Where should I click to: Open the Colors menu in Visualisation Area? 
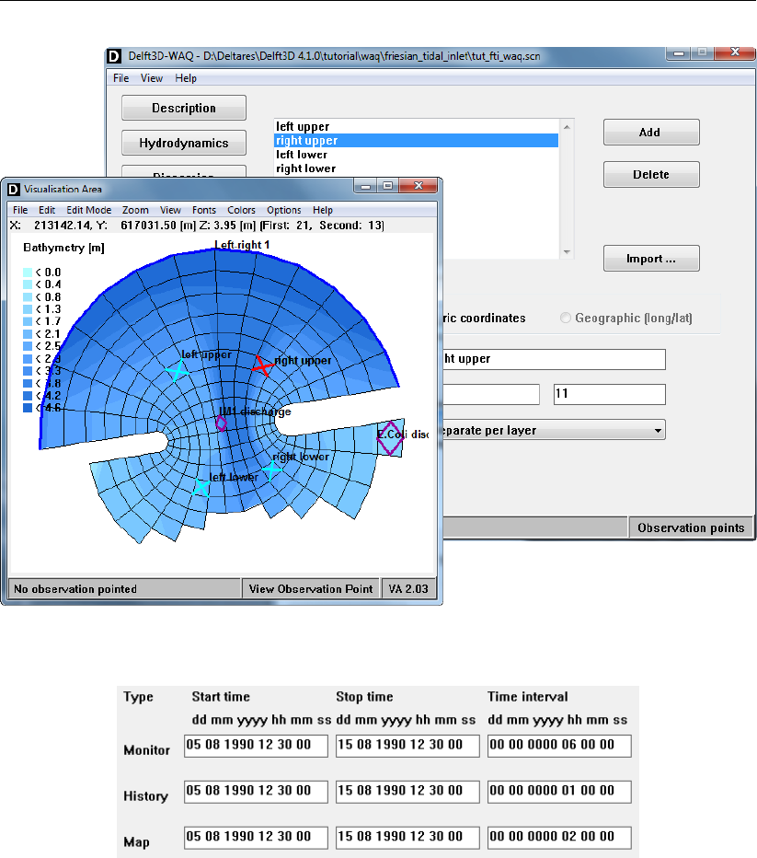[x=241, y=210]
